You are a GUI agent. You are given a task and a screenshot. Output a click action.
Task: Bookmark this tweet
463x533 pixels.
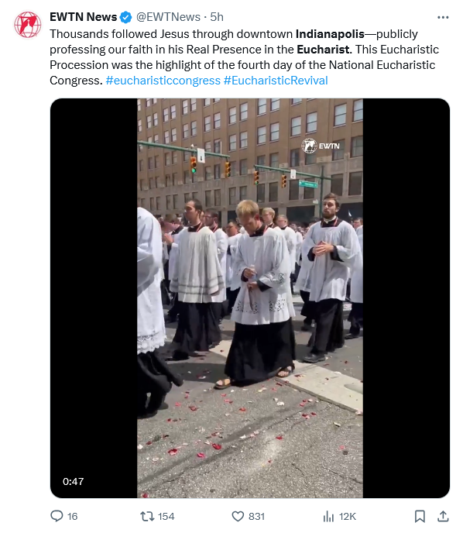[420, 516]
